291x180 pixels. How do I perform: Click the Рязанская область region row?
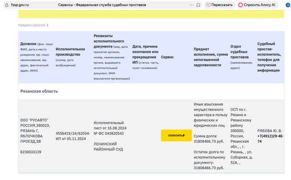(x=39, y=91)
